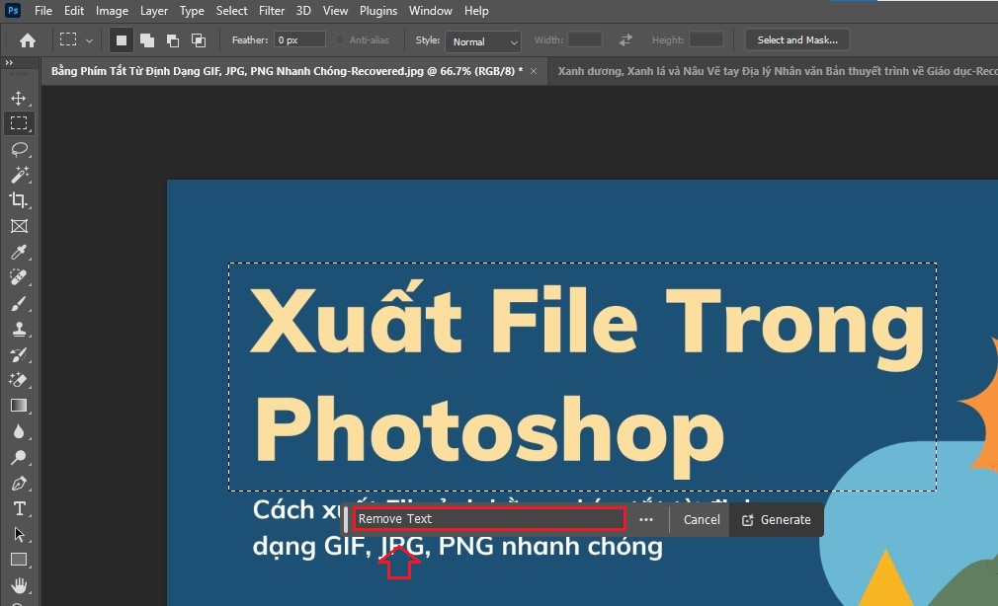The width and height of the screenshot is (998, 606).
Task: Click the Select and Mask button
Action: pos(797,40)
